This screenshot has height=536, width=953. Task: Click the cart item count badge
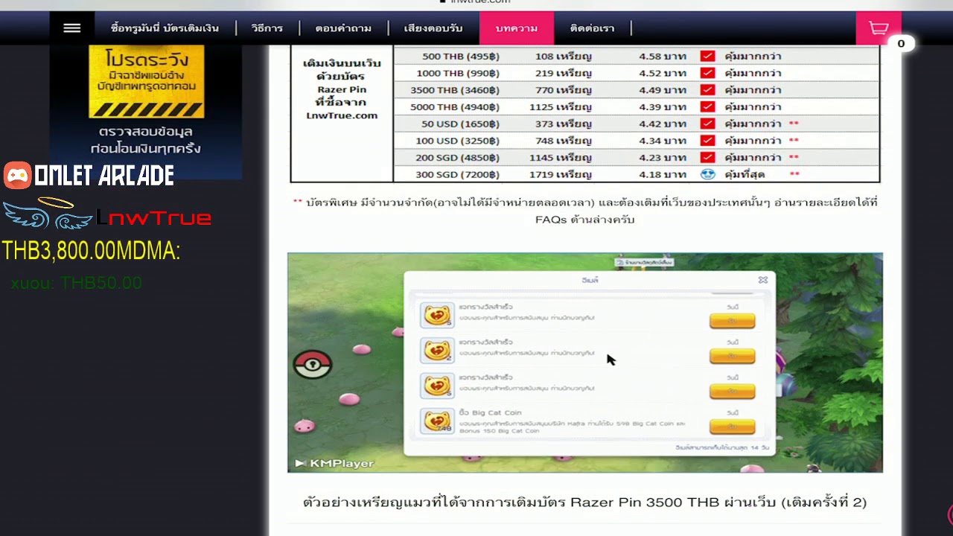coord(901,44)
